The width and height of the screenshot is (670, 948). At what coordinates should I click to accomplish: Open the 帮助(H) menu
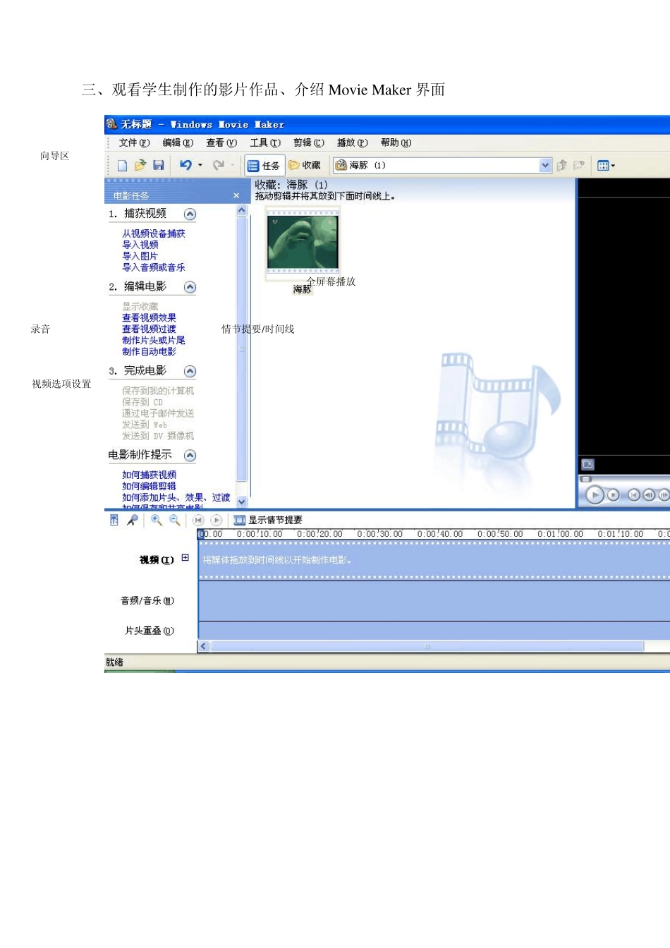[396, 142]
